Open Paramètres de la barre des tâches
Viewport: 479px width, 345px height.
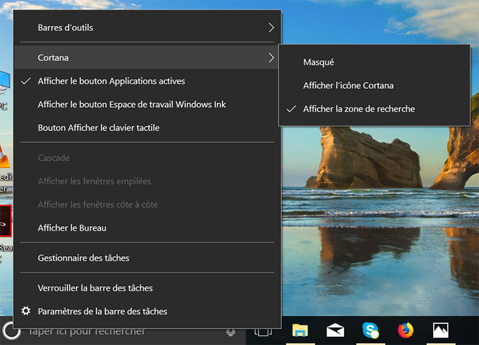point(102,311)
